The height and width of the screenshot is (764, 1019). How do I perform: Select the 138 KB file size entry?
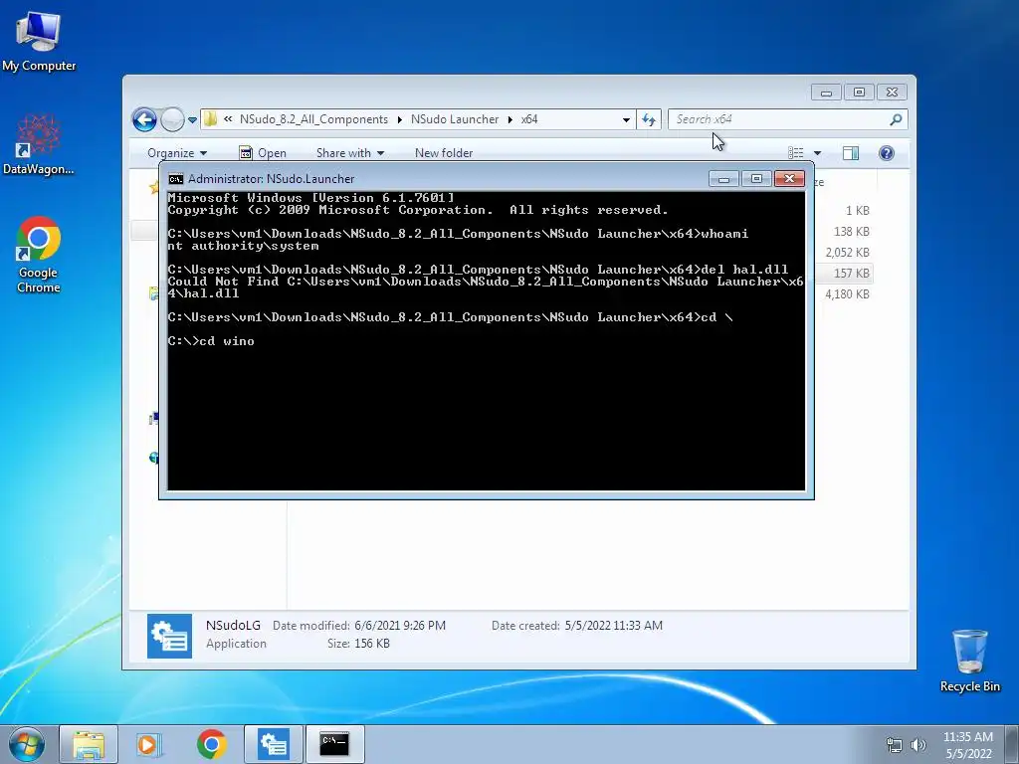[852, 231]
